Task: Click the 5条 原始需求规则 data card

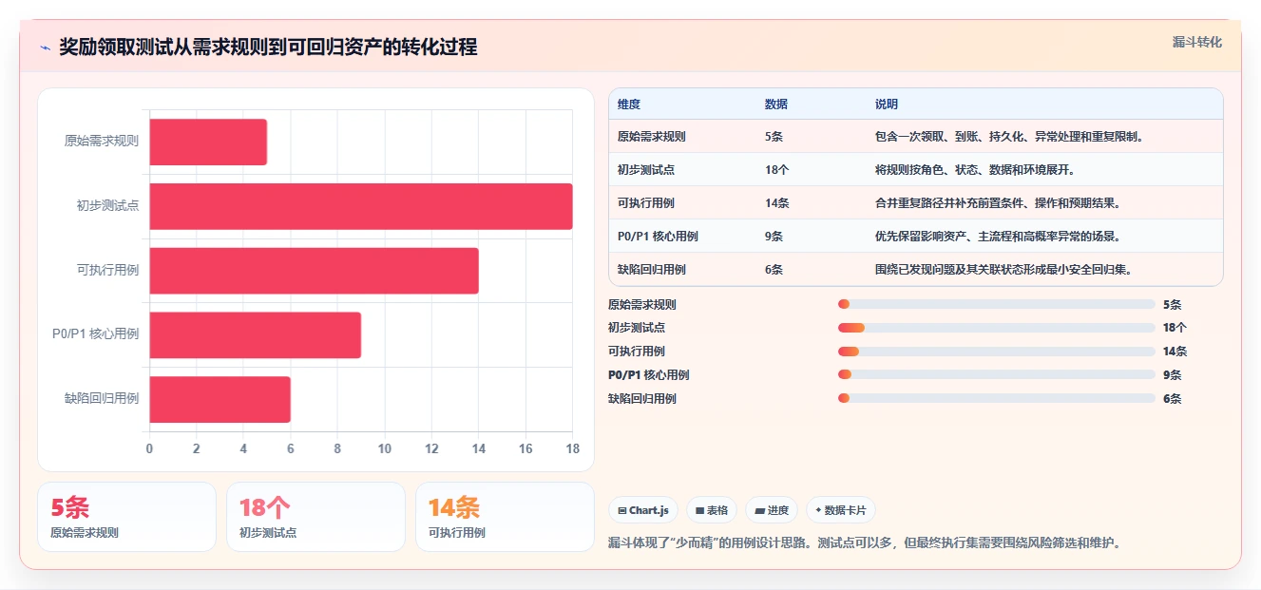Action: 126,517
